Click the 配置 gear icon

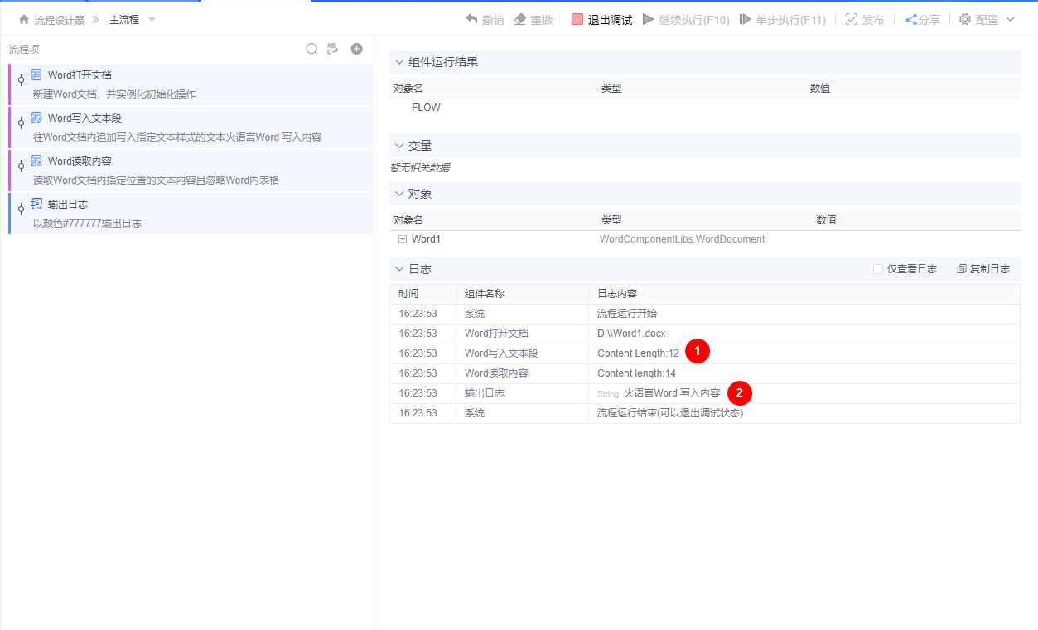pos(965,19)
